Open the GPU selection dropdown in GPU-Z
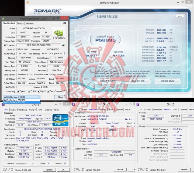This screenshot has height=173, width=194. [22, 97]
